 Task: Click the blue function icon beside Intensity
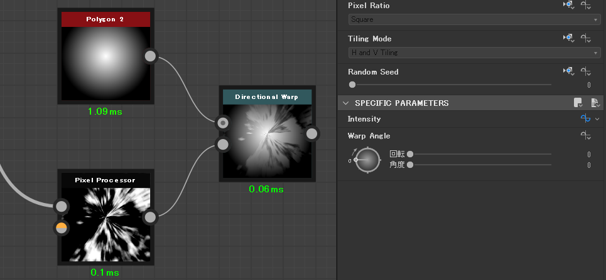click(585, 119)
